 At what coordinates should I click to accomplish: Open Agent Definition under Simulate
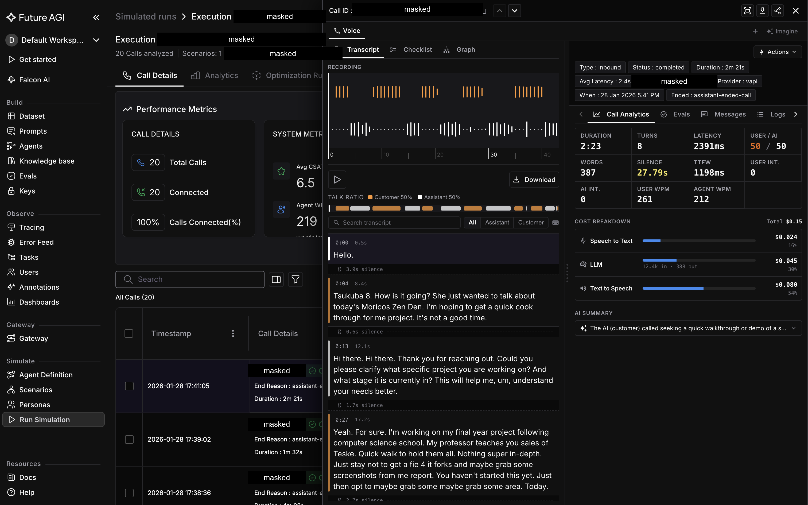click(46, 375)
